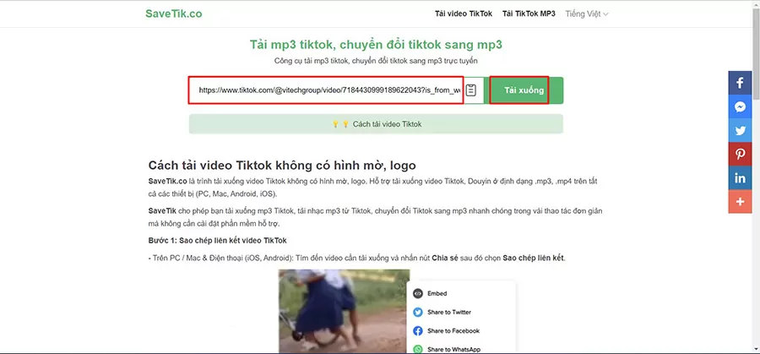This screenshot has height=354, width=760.
Task: Click the SaveTik.co logo
Action: (x=173, y=14)
